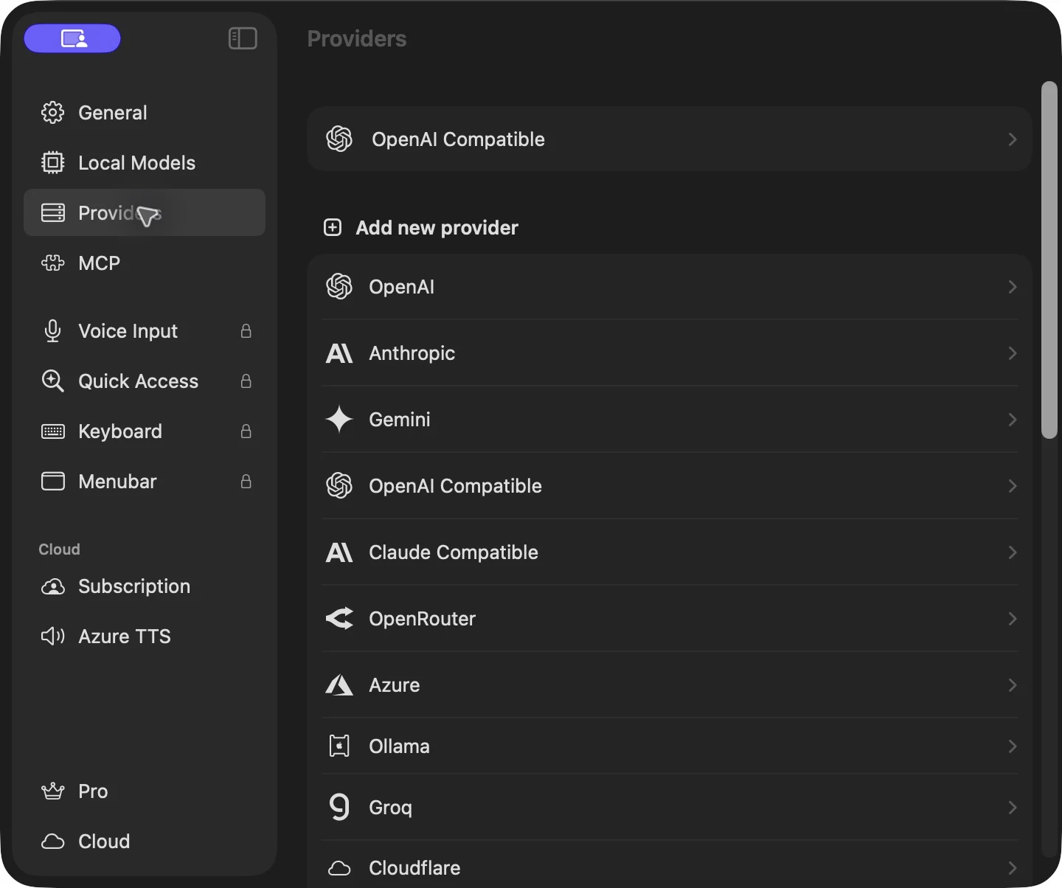Expand the Claude Compatible chevron

coord(1013,552)
